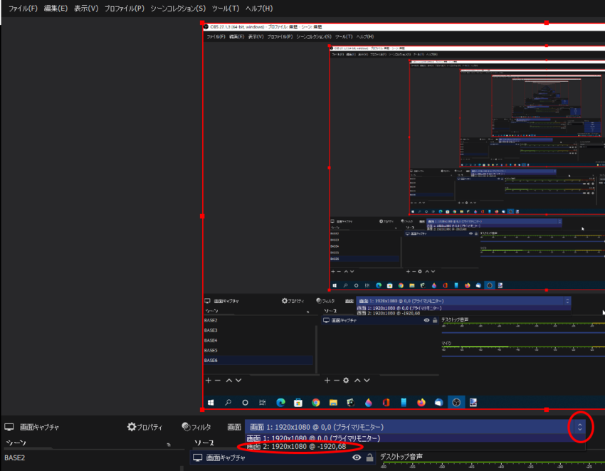Open the ファイル(F) menu
The image size is (605, 471).
click(23, 8)
